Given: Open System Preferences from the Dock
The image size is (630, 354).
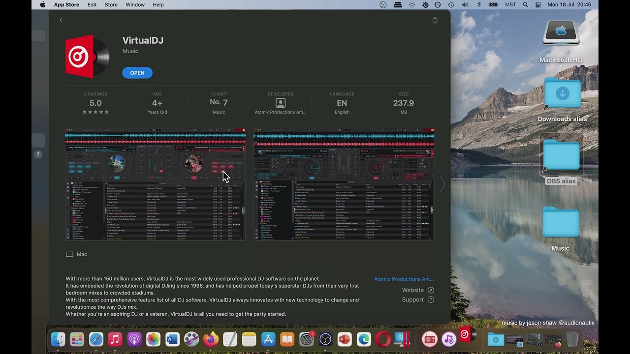Looking at the screenshot, I should click(306, 339).
